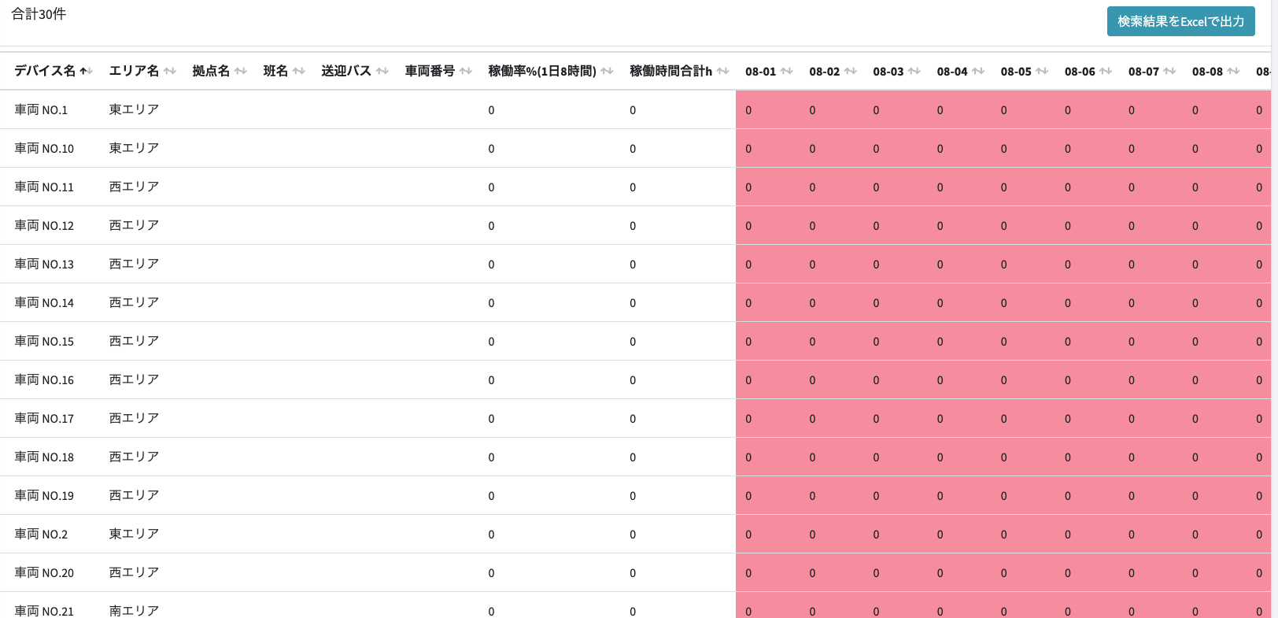Screen dimensions: 1278x618
Task: Click sort arrows next to 送迎バス
Action: pyautogui.click(x=382, y=72)
